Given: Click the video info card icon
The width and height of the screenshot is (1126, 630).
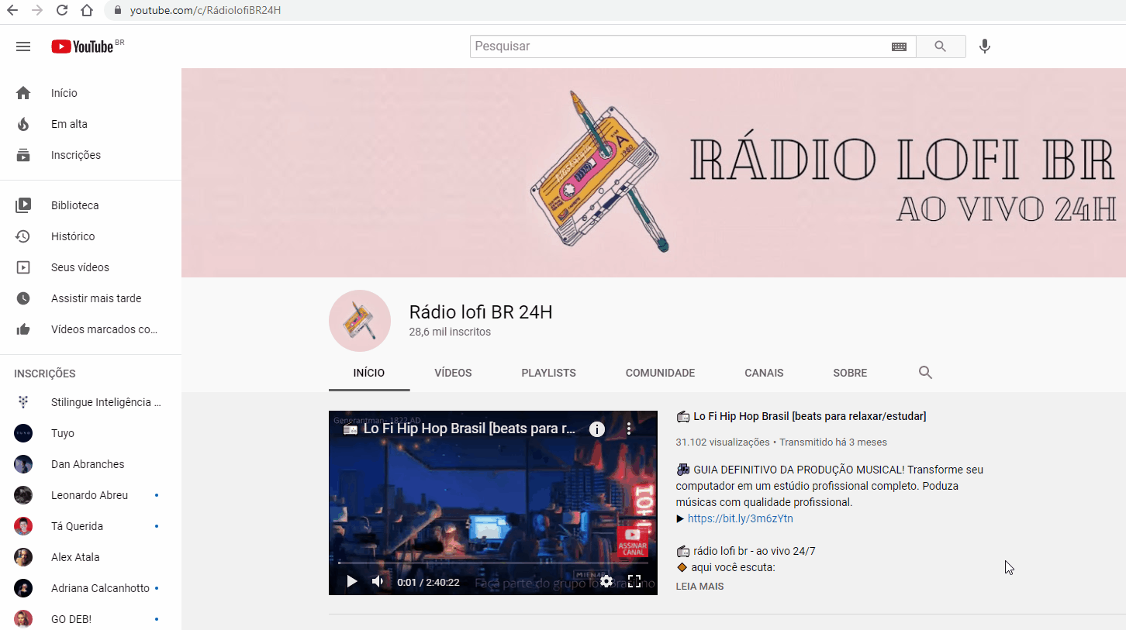Looking at the screenshot, I should (596, 429).
